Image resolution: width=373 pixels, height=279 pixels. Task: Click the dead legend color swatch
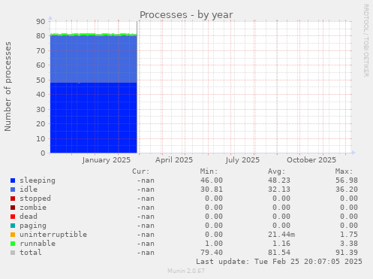13,217
